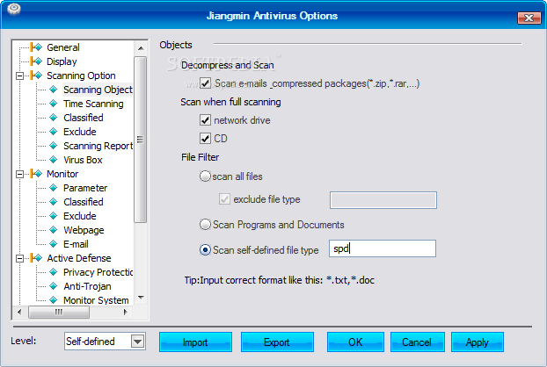Screen dimensions: 547x367
Task: Select Exclude under Scanning Option
Action: click(x=80, y=132)
